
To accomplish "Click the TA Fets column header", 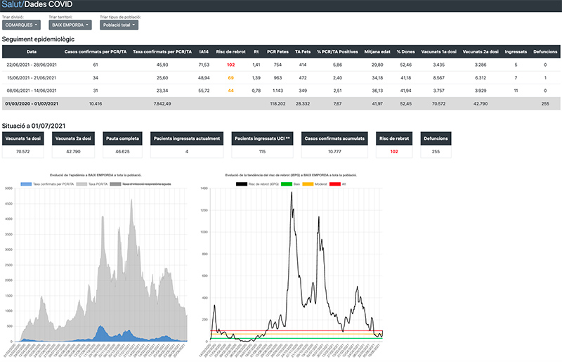I will 303,51.
